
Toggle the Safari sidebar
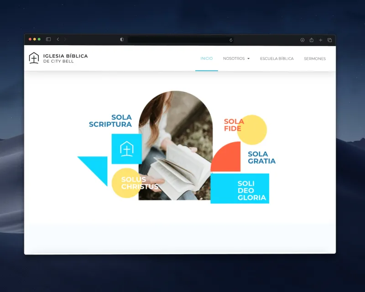(x=48, y=40)
